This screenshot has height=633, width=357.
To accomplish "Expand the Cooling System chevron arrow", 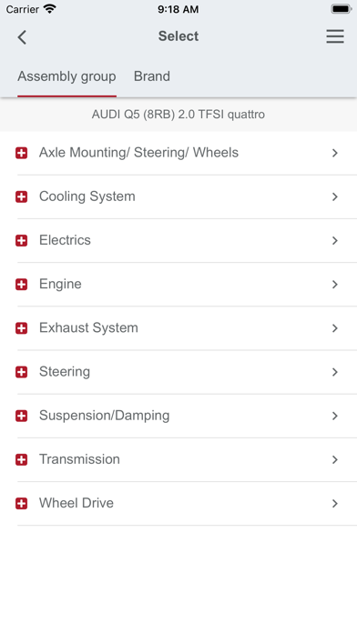I will 335,196.
